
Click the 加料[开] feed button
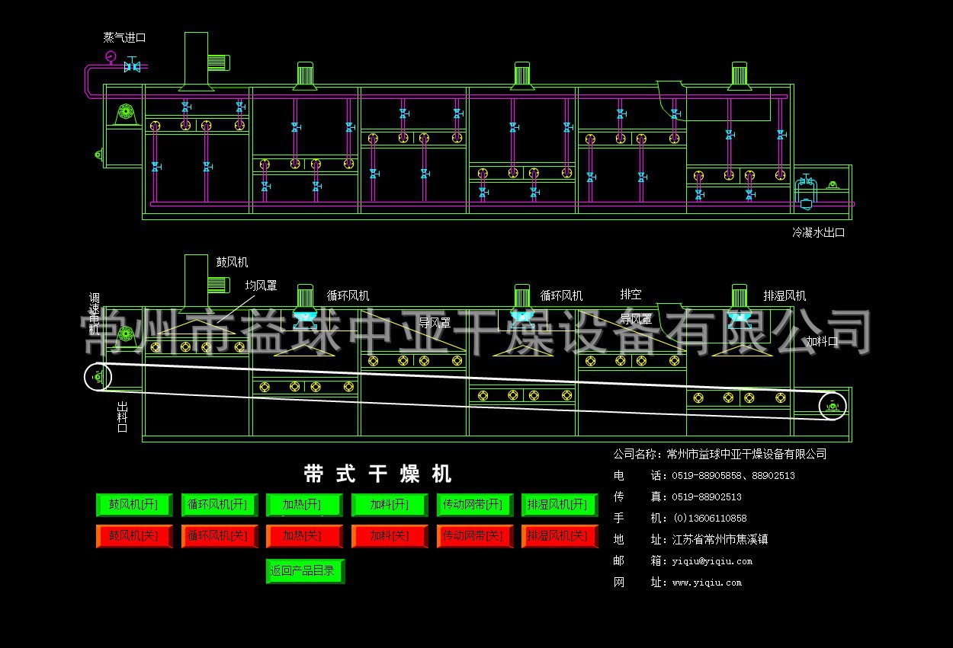[x=390, y=505]
